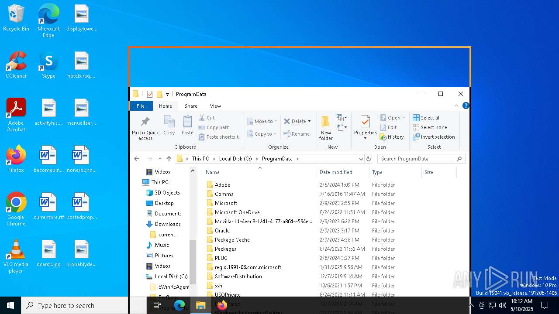Click the Paste clipboard icon
The width and height of the screenshot is (559, 314).
187,122
